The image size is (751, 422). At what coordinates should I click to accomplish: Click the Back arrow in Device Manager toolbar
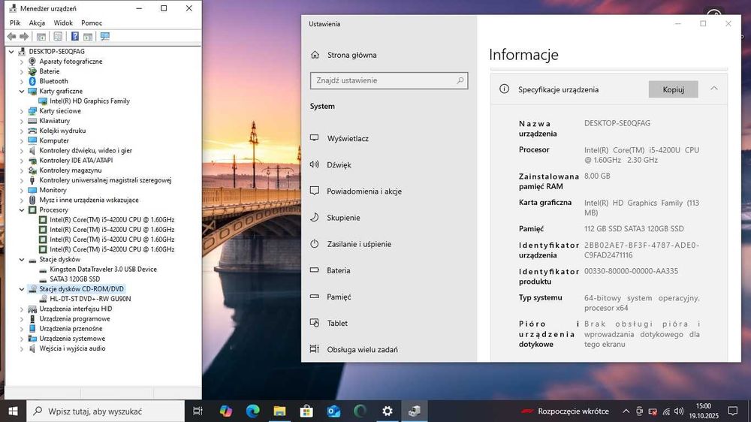click(x=11, y=36)
